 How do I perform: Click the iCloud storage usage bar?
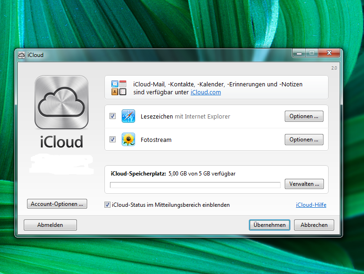[195, 185]
